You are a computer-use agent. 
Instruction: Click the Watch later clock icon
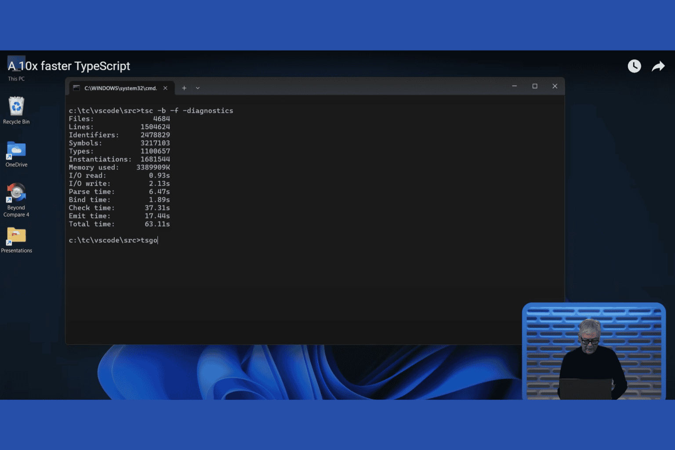(634, 66)
